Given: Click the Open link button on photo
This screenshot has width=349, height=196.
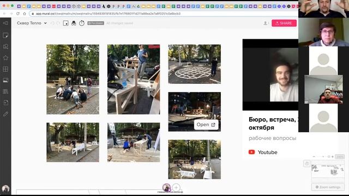Looking at the screenshot, I should (x=206, y=125).
